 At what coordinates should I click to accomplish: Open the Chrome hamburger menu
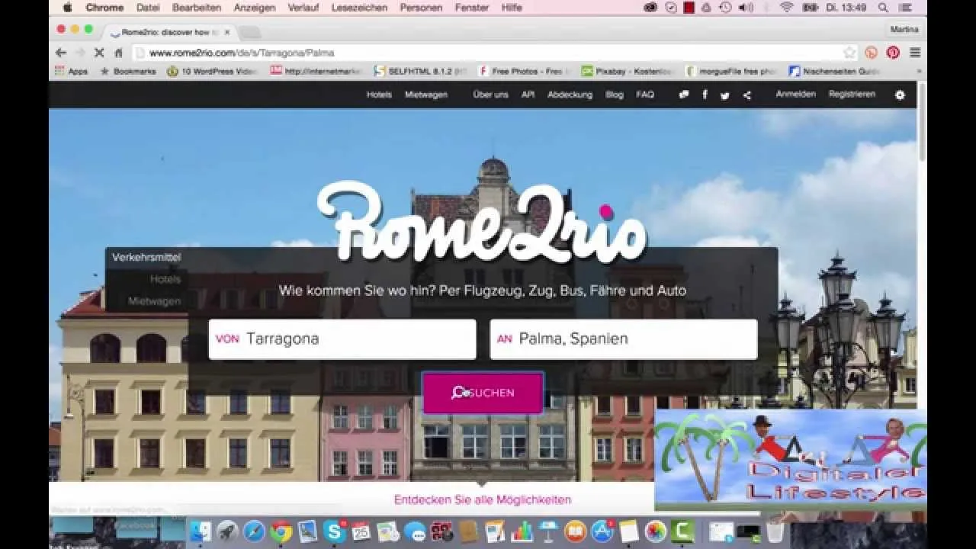tap(915, 53)
